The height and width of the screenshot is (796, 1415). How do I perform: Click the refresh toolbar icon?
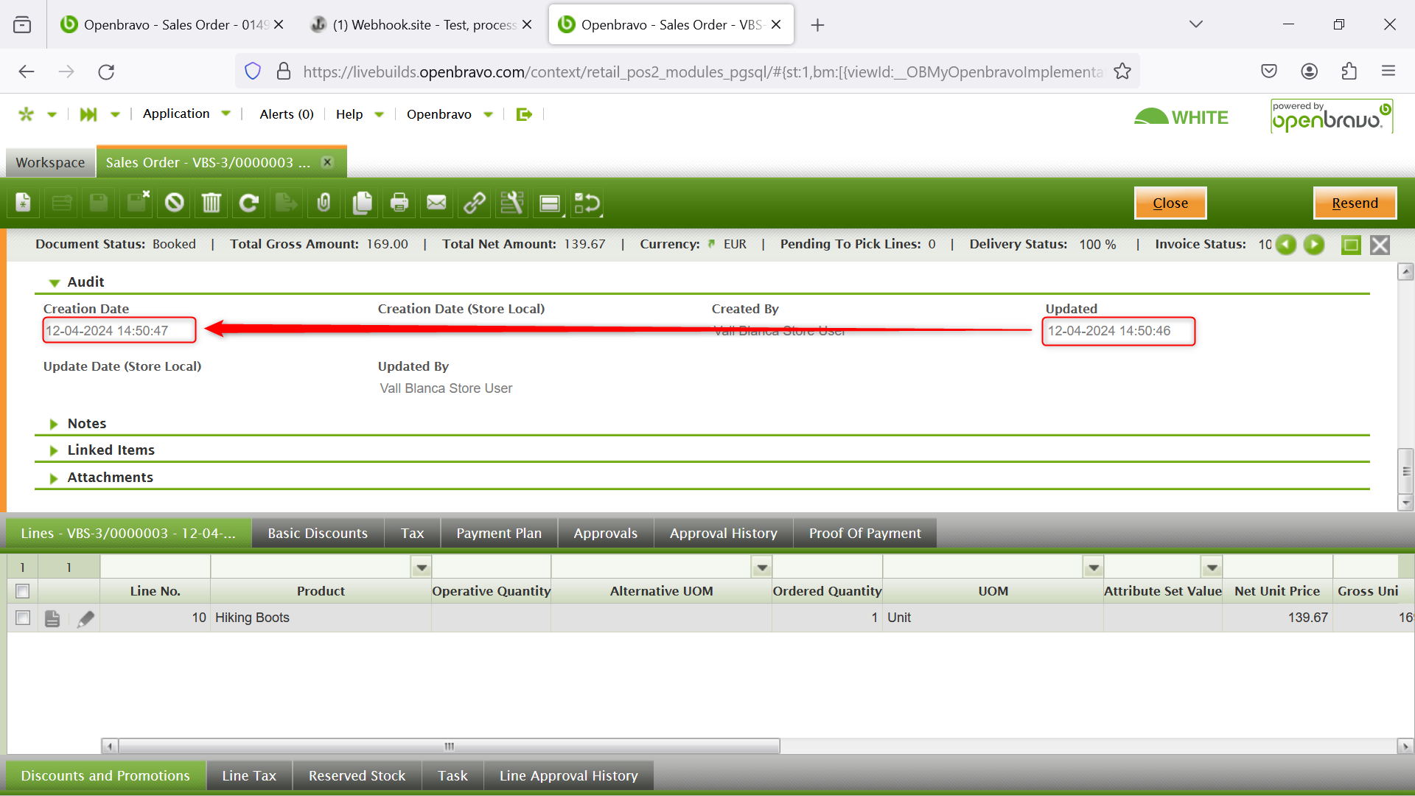(249, 203)
